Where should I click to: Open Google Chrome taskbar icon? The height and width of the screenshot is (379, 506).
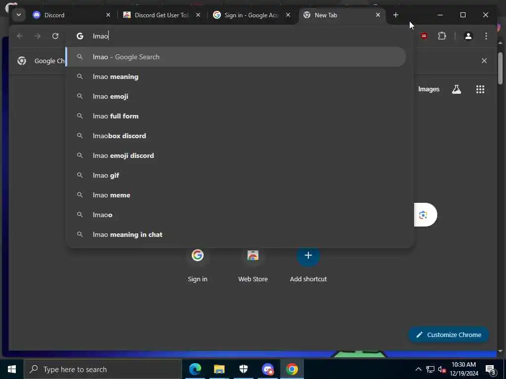tap(292, 369)
